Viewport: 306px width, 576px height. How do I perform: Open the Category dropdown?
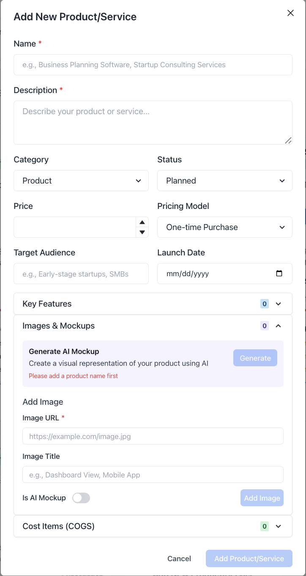point(81,181)
